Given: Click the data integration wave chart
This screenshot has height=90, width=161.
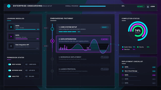Looking at the screenshot, I should pyautogui.click(x=84, y=46).
